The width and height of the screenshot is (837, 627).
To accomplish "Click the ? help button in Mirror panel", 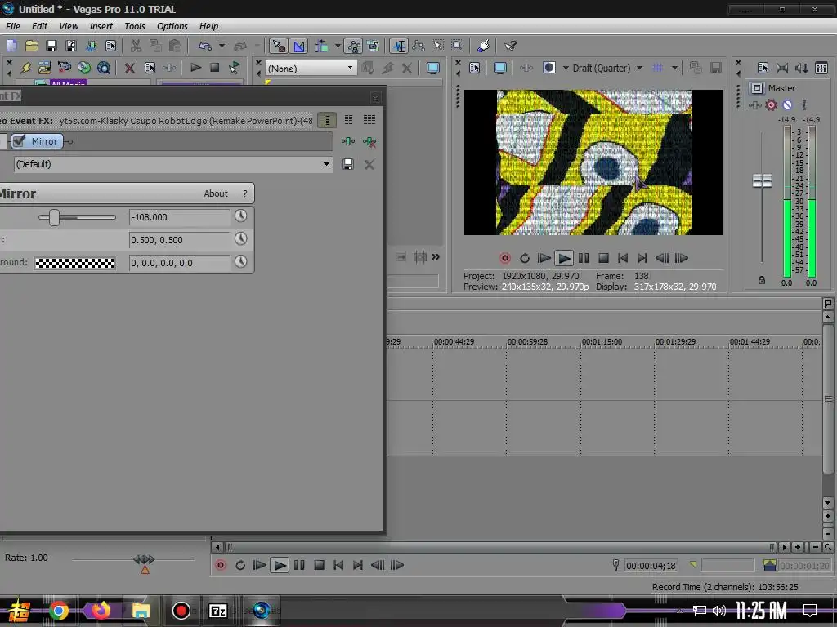I will (x=245, y=193).
